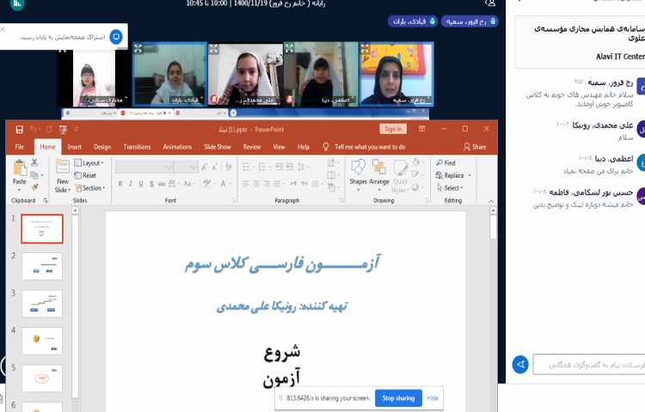This screenshot has width=645, height=412.
Task: Click the New Slide icon
Action: [63, 167]
